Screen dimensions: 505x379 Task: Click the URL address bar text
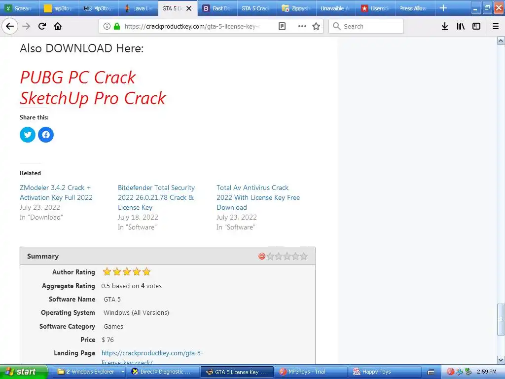[192, 26]
